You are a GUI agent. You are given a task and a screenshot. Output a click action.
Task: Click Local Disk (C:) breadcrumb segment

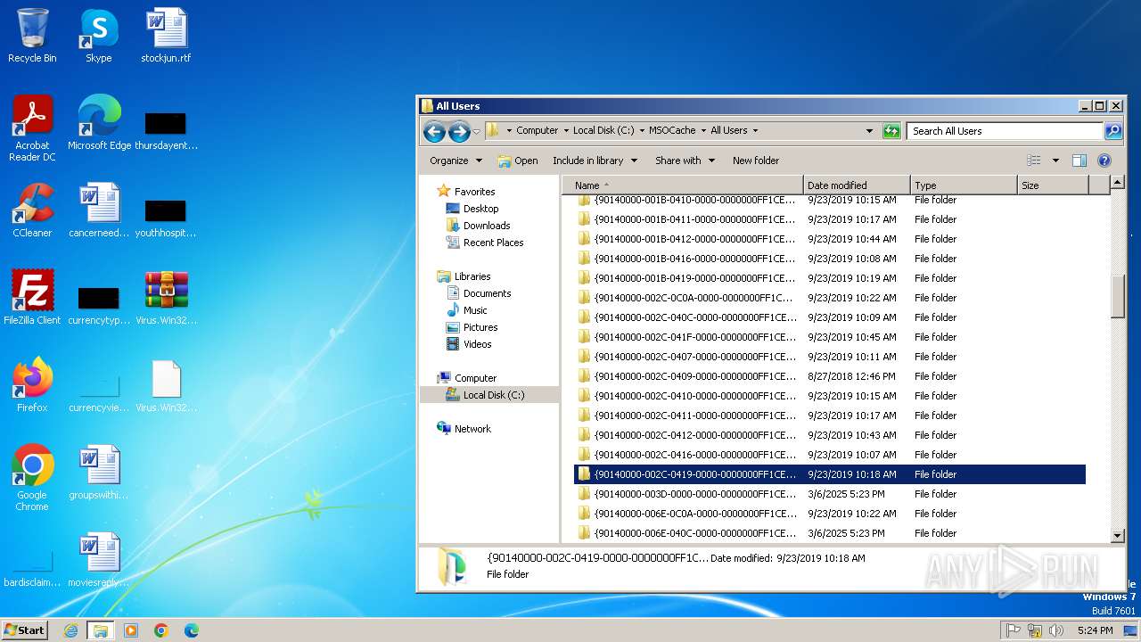click(603, 130)
